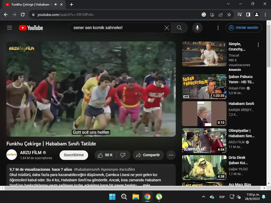271x203 pixels.
Task: Toggle Chrome side panel
Action: pos(248,15)
